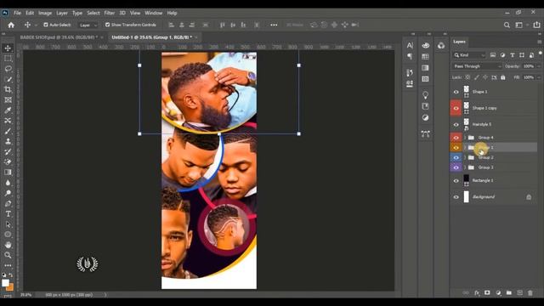Hide the Hairstyle 5 layer
The height and width of the screenshot is (306, 544).
coord(456,125)
